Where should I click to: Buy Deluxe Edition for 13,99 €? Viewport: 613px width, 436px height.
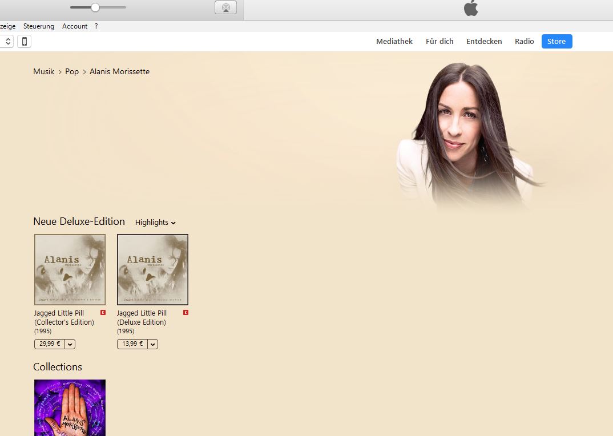tap(132, 344)
